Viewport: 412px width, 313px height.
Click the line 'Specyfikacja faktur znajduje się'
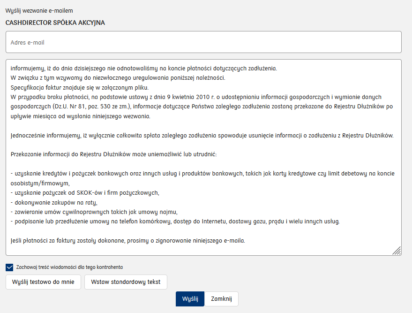[x=80, y=88]
